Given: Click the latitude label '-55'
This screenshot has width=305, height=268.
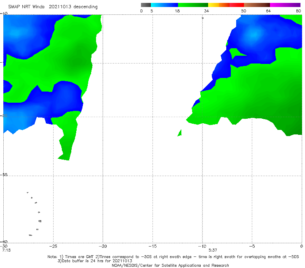Looking at the screenshot, I should click(4, 174).
